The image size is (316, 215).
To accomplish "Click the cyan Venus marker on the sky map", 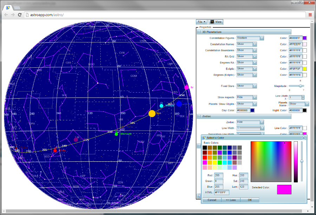I will (x=161, y=106).
